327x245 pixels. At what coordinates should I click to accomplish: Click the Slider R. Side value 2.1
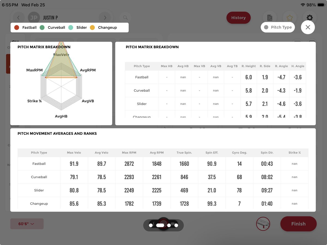(x=265, y=104)
